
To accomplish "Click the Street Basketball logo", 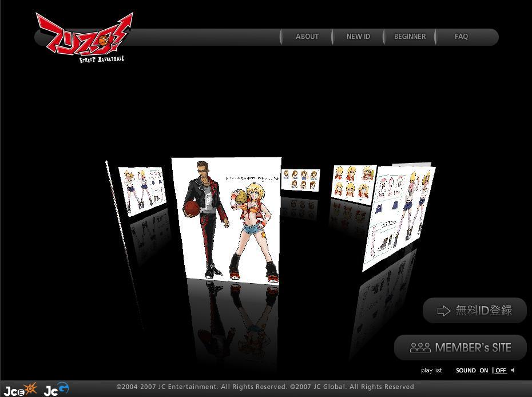I will pos(84,38).
